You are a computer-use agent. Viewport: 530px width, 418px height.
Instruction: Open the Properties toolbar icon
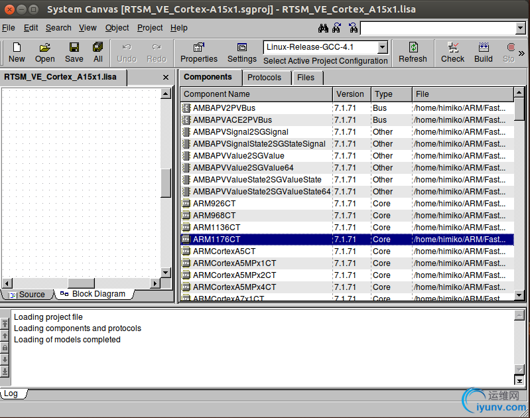tap(199, 53)
